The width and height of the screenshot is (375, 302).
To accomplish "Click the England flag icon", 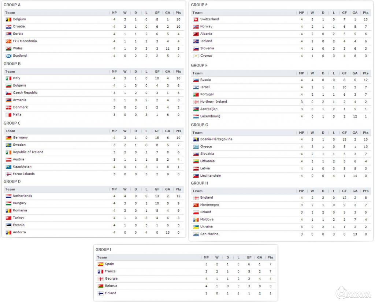I will [x=196, y=198].
